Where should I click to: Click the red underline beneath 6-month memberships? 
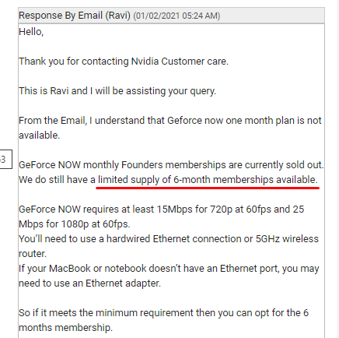(x=208, y=188)
